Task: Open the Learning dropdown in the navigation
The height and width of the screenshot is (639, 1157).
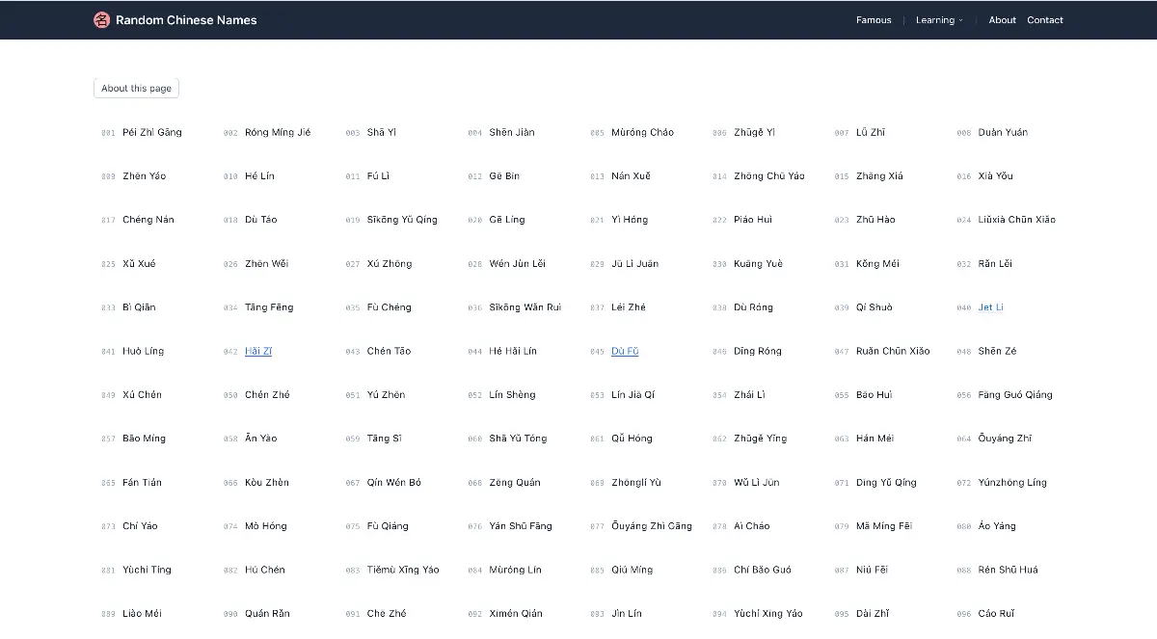Action: pyautogui.click(x=937, y=19)
